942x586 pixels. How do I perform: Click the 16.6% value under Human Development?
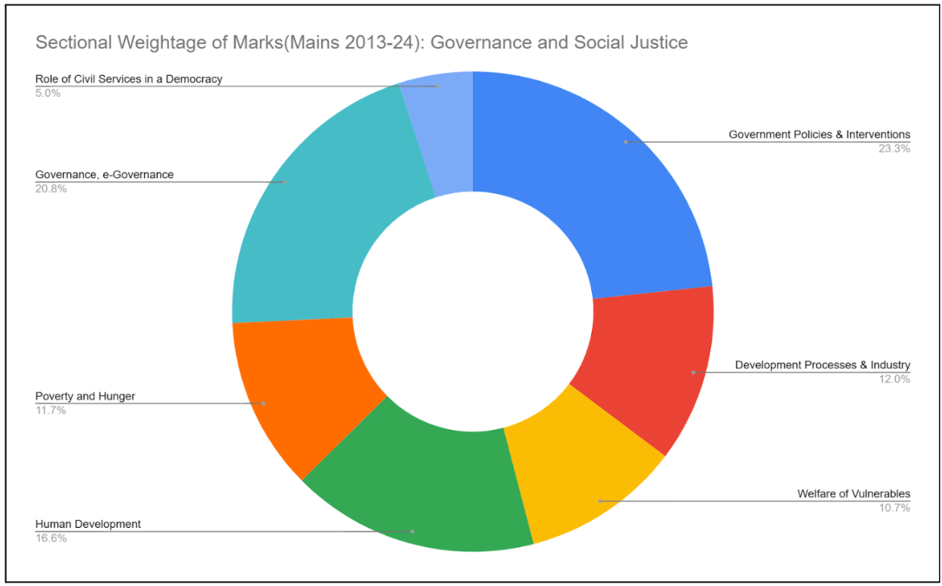50,538
